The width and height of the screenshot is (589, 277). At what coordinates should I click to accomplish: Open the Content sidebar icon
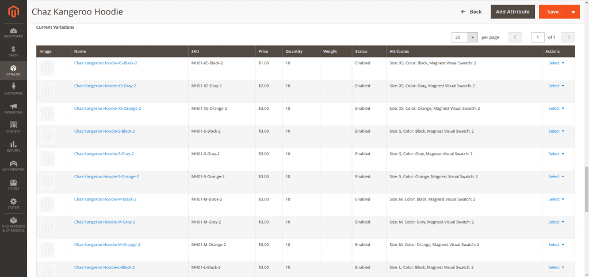coord(13,127)
